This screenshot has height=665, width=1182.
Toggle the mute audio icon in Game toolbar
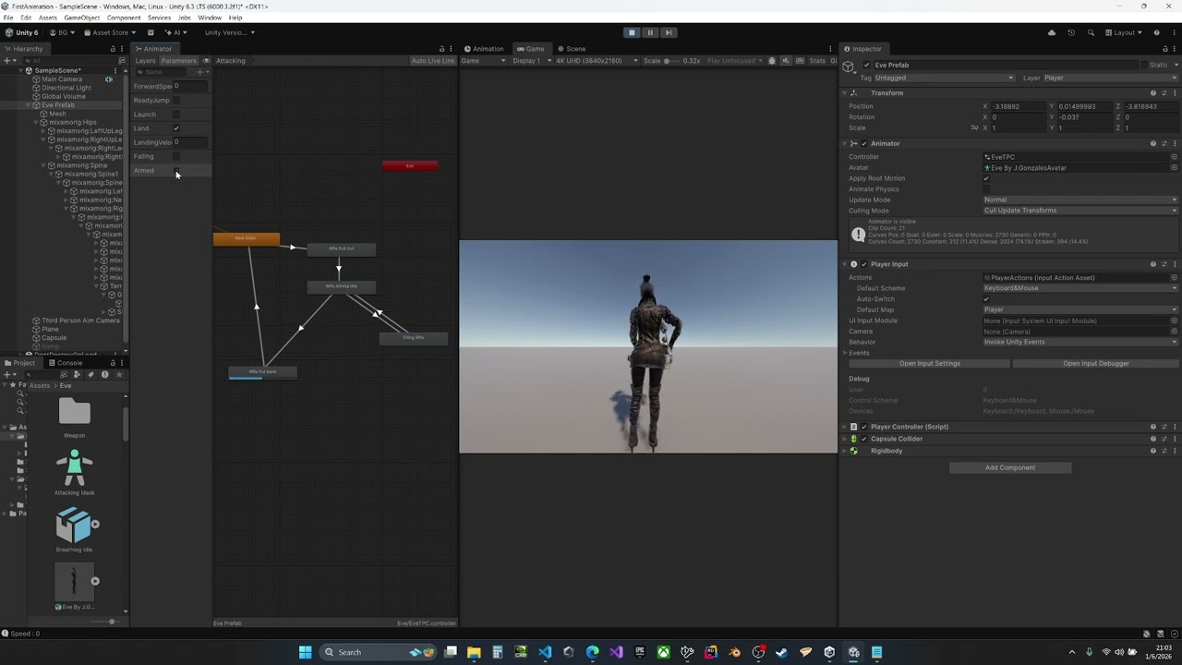point(786,61)
